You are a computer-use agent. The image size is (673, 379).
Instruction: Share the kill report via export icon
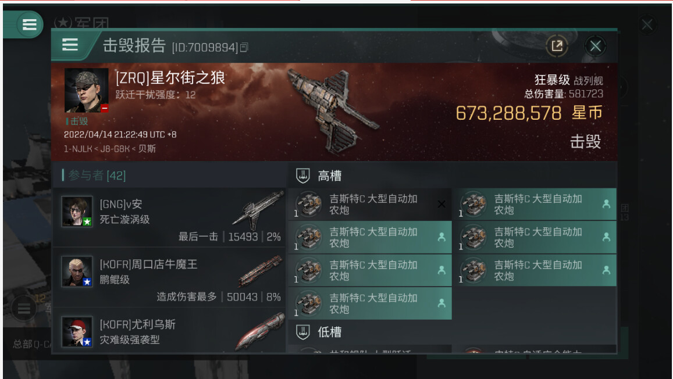[x=557, y=46]
